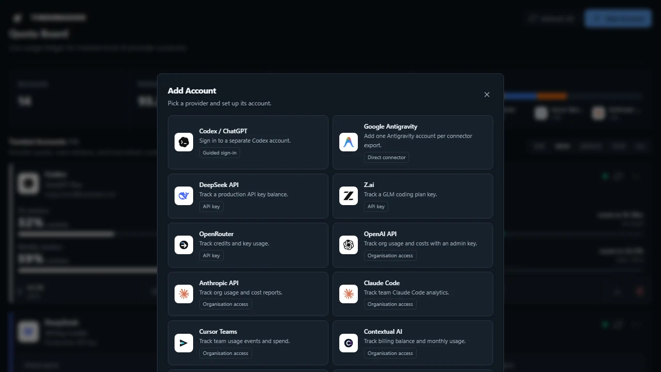Click the 'Add Account' dialog heading
661x372 pixels.
click(x=192, y=91)
